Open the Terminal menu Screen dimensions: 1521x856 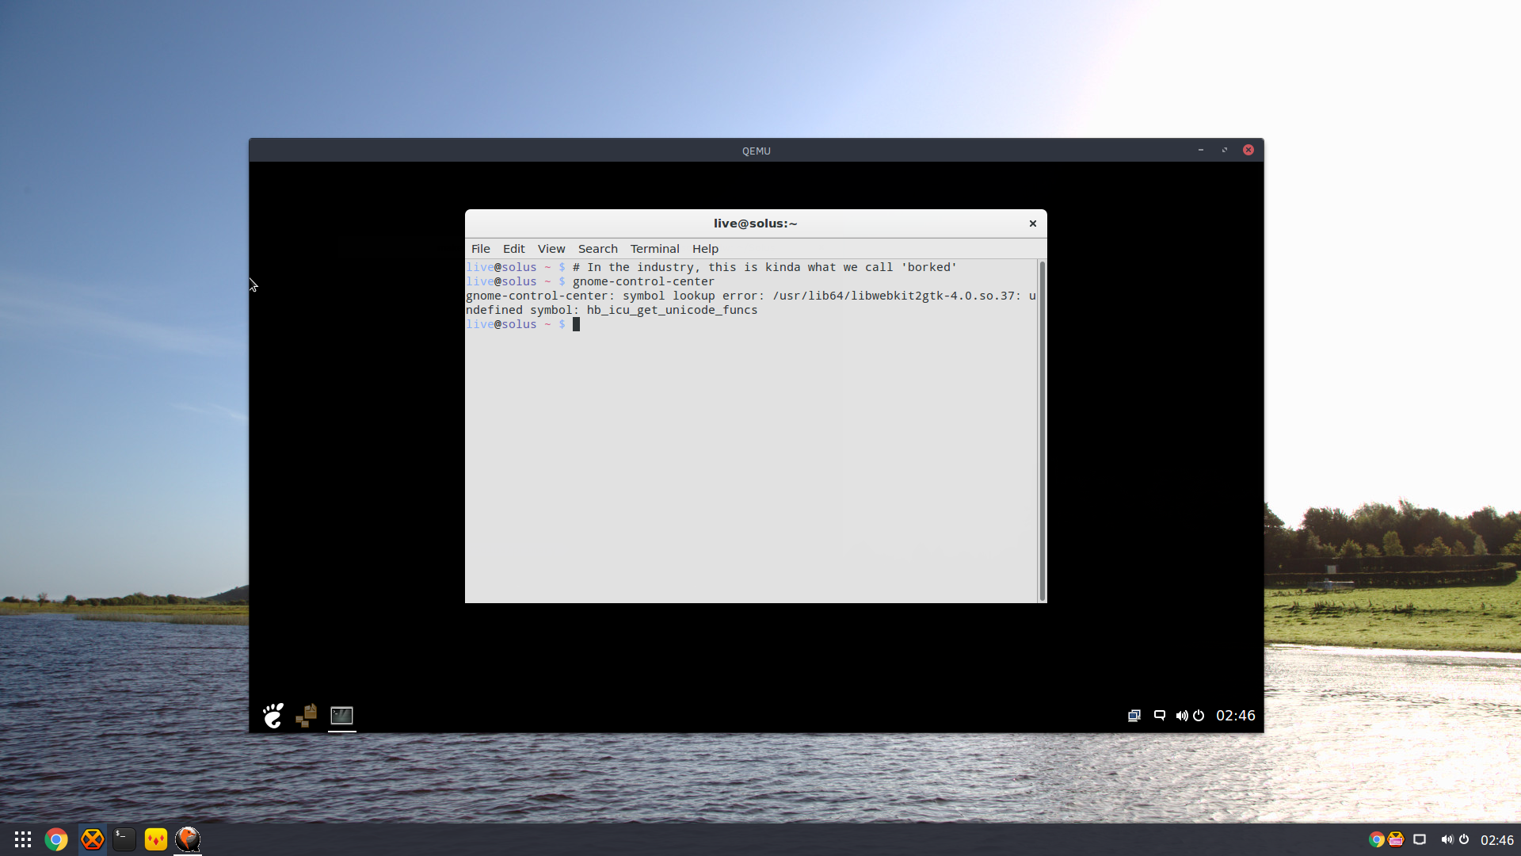[654, 249]
